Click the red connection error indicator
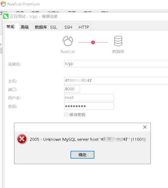 pyautogui.click(x=93, y=42)
